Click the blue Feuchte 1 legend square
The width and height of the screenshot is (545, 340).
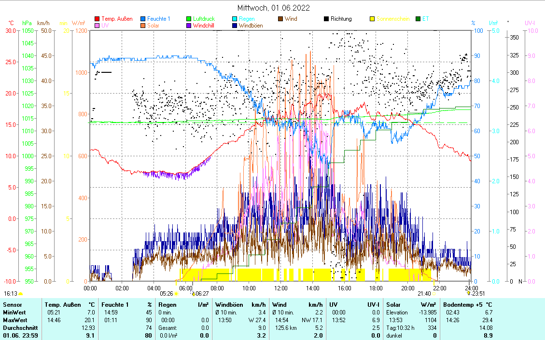(143, 19)
